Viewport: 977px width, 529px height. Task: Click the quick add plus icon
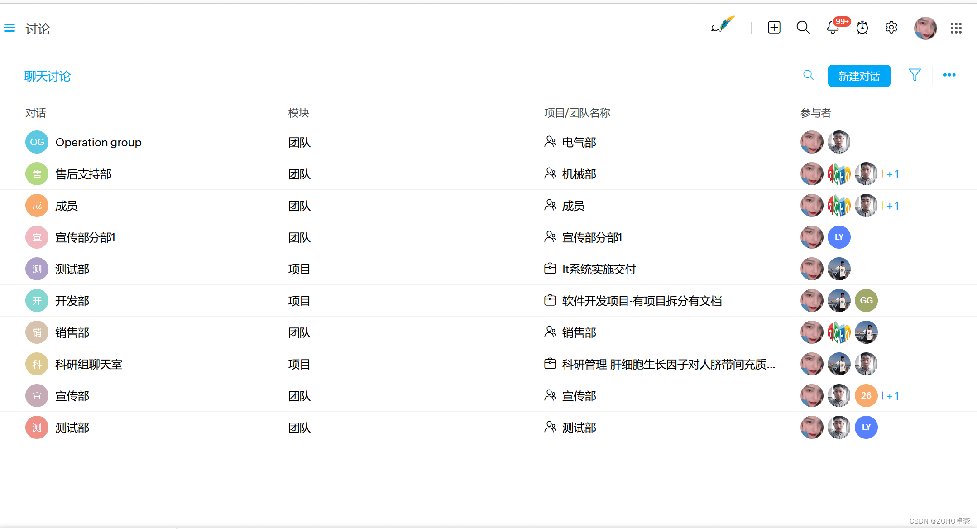tap(774, 28)
